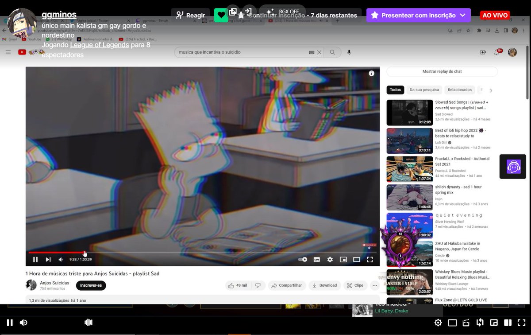Open YouTube player settings gear
531x335 pixels.
click(330, 259)
